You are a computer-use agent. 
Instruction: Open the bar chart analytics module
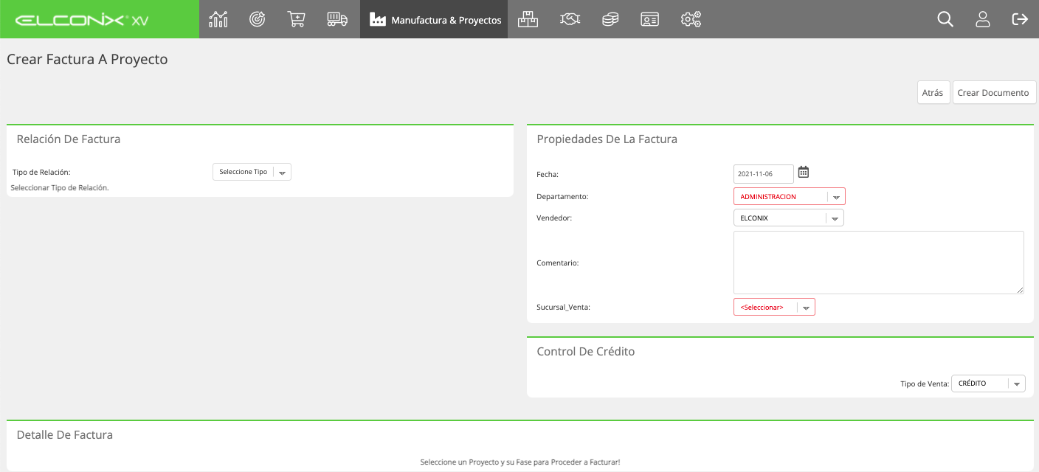(218, 19)
